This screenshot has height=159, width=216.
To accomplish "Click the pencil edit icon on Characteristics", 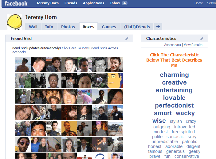I will (x=202, y=39).
